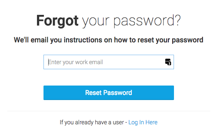Submit the form with the blue Reset Password button
The height and width of the screenshot is (137, 220).
pyautogui.click(x=109, y=93)
